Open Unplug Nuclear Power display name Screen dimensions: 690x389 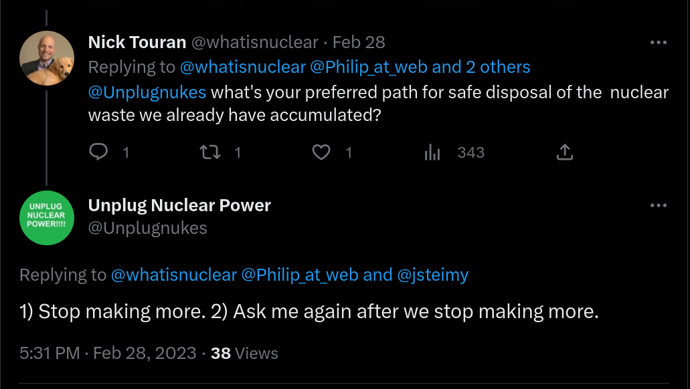pyautogui.click(x=179, y=205)
